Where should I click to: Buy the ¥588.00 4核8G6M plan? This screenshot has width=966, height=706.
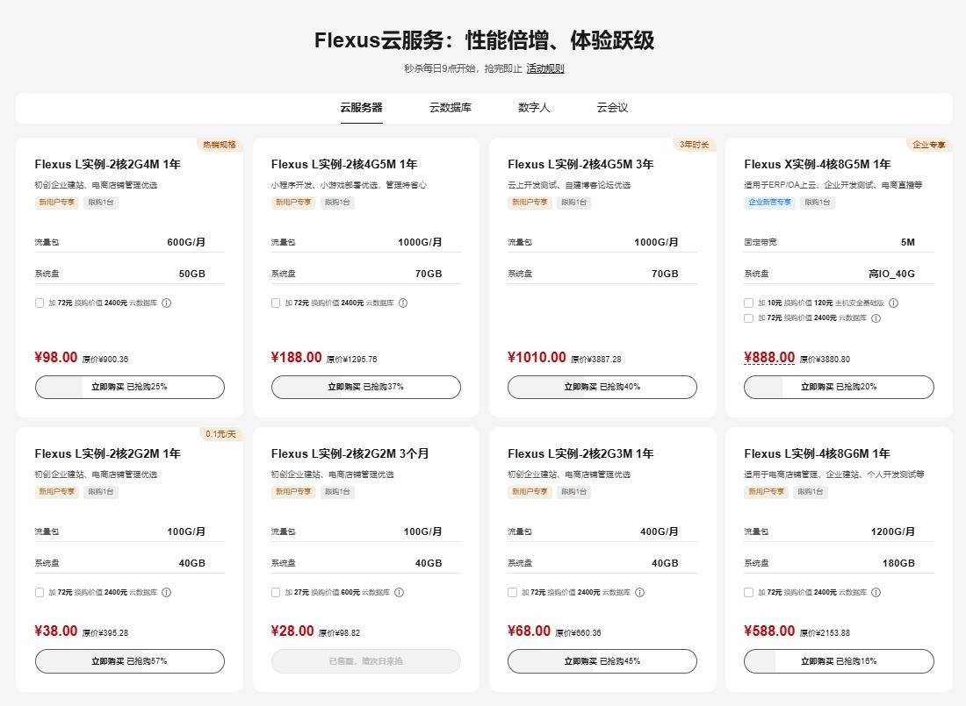(839, 661)
